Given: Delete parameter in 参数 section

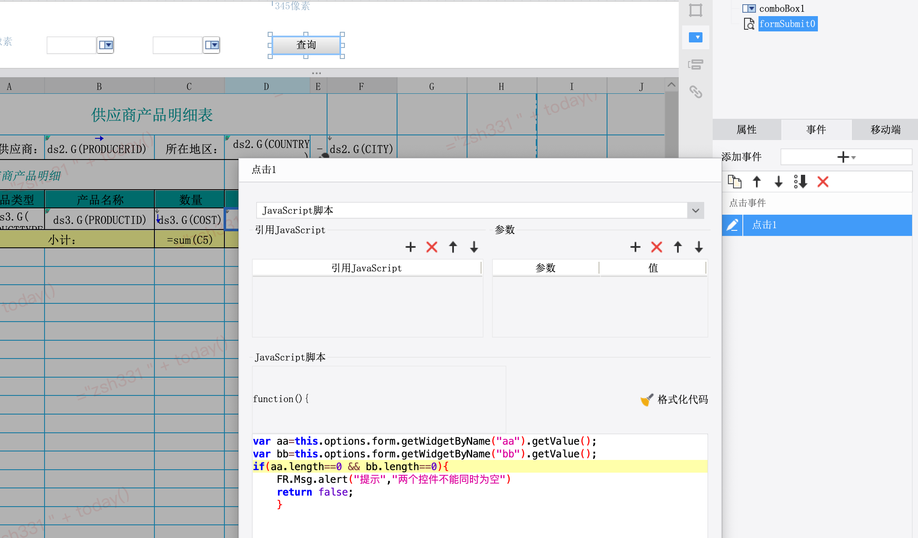Looking at the screenshot, I should point(657,247).
